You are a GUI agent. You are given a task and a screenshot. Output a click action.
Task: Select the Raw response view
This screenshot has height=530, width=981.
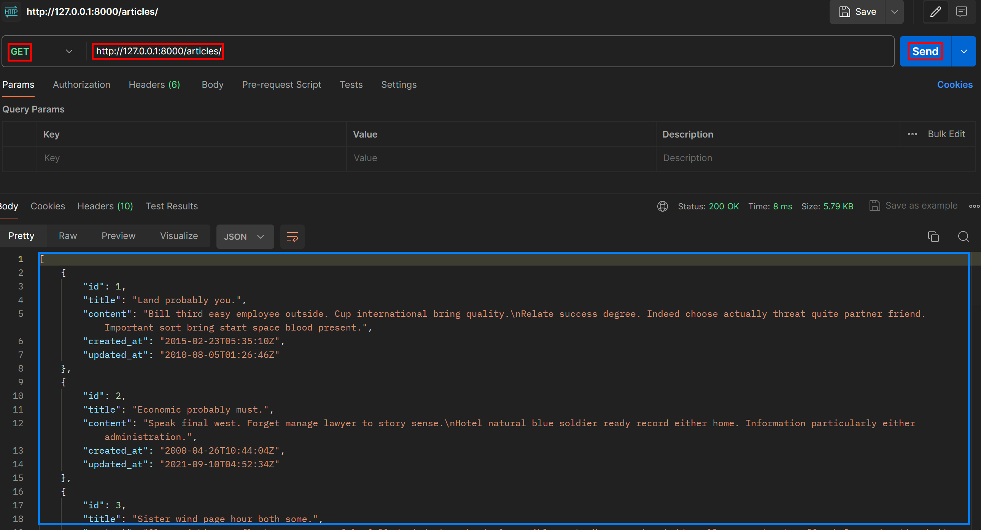point(68,236)
